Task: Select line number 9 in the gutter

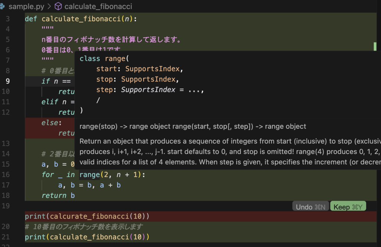Action: (x=8, y=81)
